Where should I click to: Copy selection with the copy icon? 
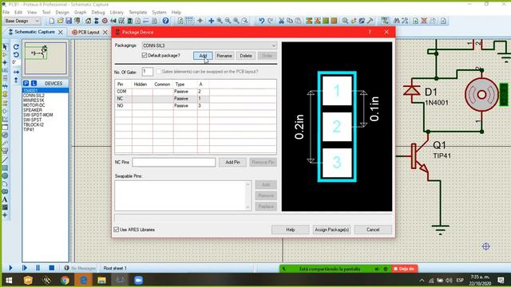[289, 21]
